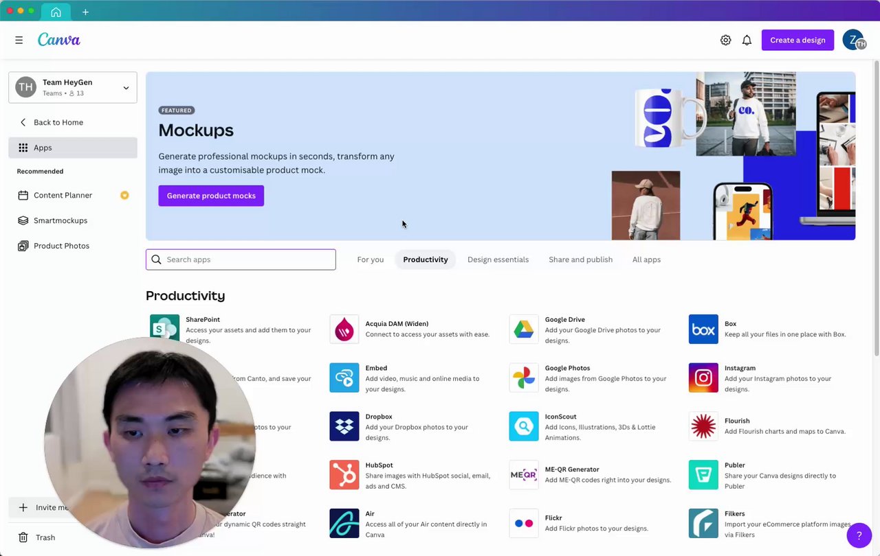The height and width of the screenshot is (556, 880).
Task: Click the Acquia DAM app icon
Action: coord(344,329)
